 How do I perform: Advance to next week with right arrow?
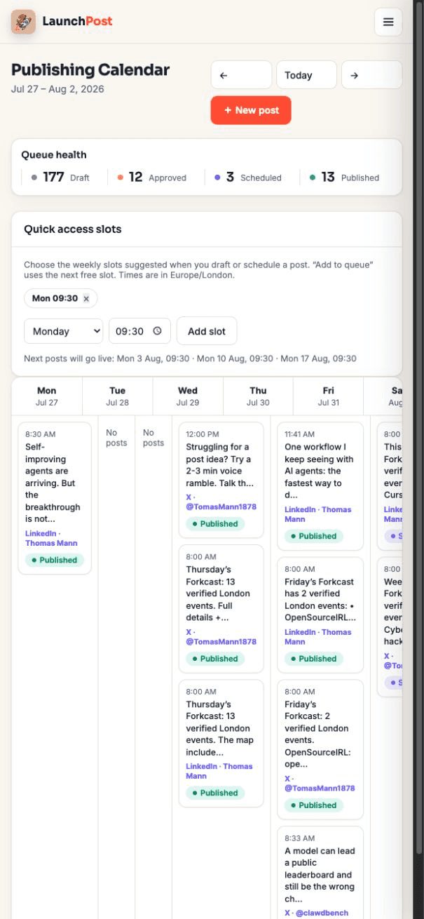[371, 75]
